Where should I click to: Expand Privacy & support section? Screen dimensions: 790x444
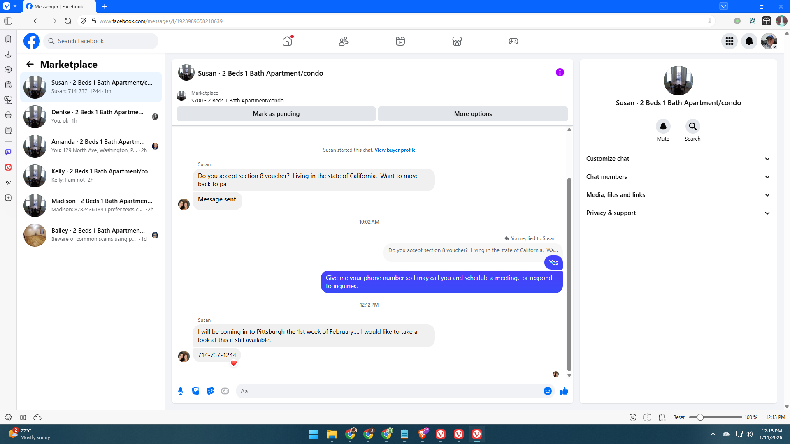click(x=678, y=213)
